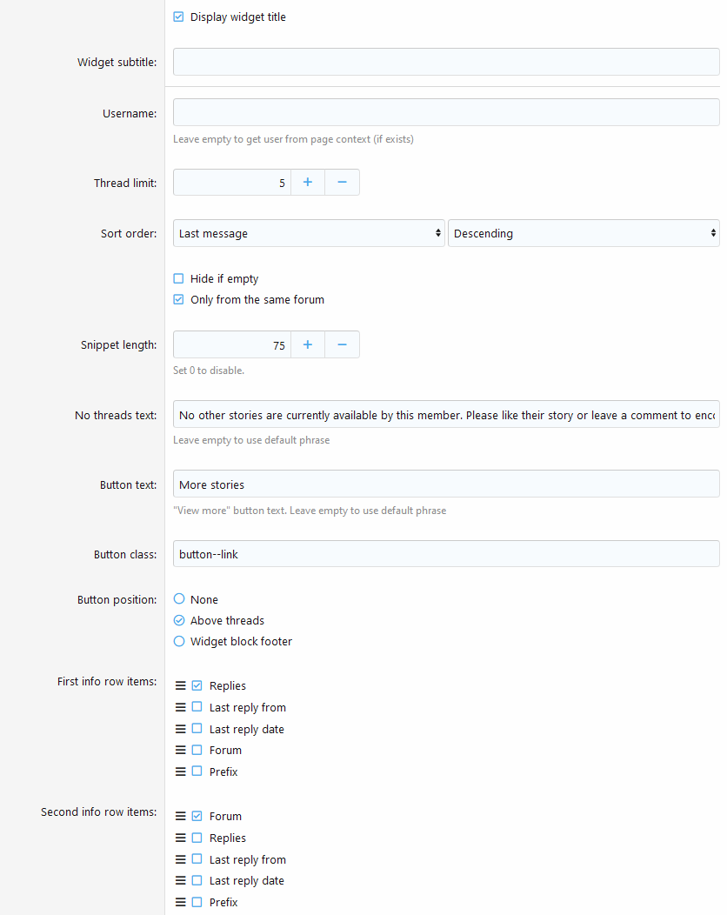Uncheck Display widget title checkbox

[x=179, y=17]
